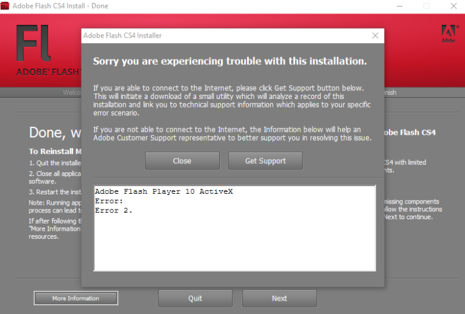Click inside the error log text box
Screen dimensions: 465x314
tap(234, 228)
